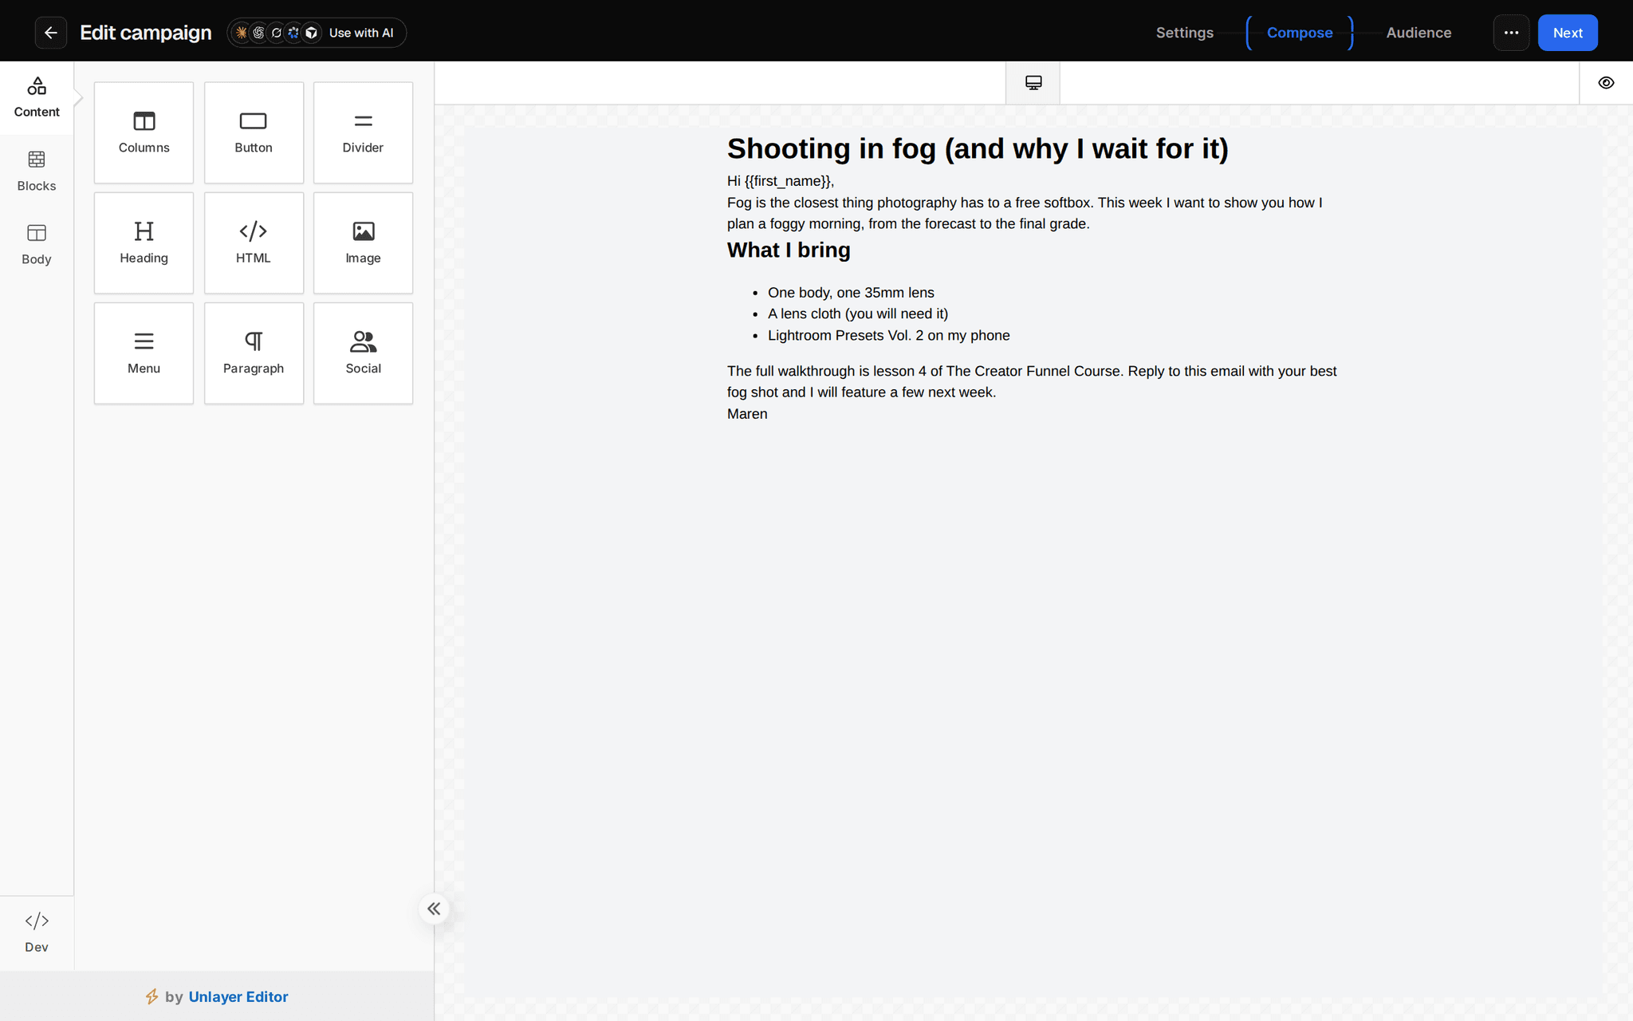
Task: Go to the Audience step
Action: pos(1418,33)
